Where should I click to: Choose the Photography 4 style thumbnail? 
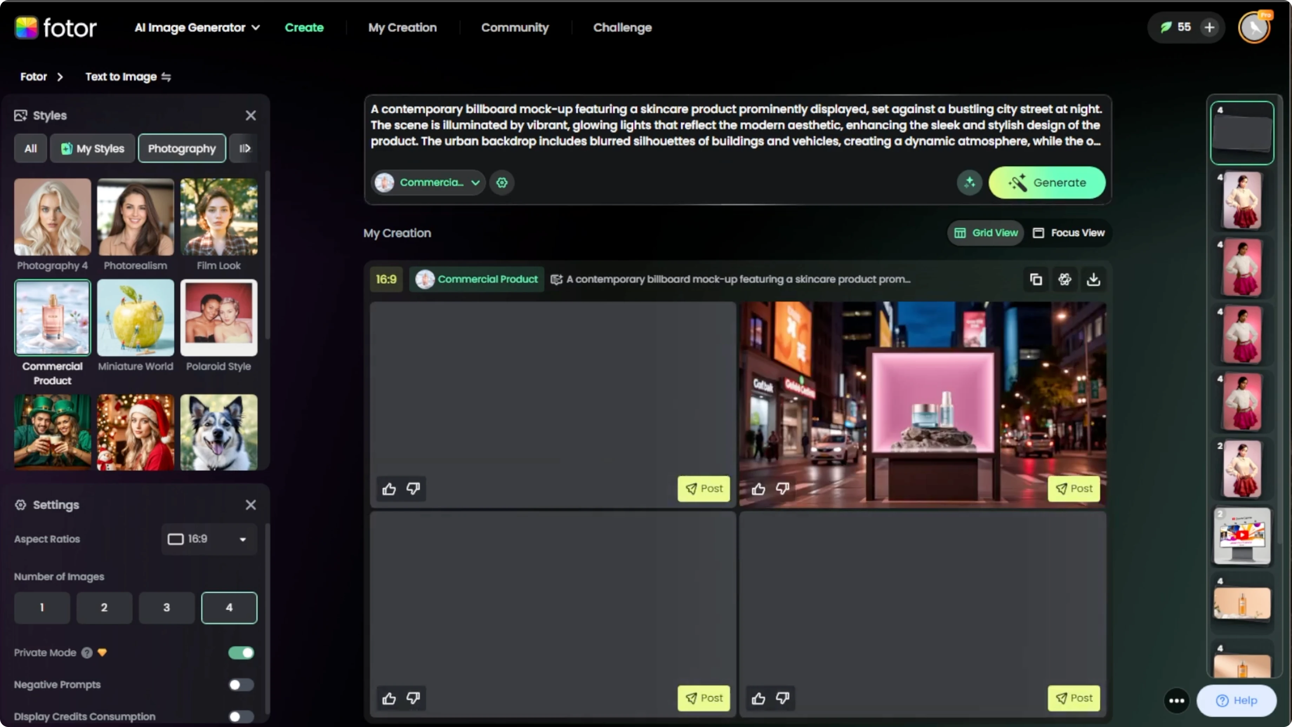(53, 217)
